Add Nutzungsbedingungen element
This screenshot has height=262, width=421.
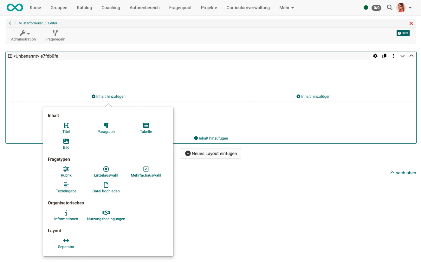tap(106, 215)
